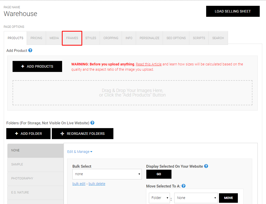Select the PHOTOGRAPHY folder

[35, 178]
